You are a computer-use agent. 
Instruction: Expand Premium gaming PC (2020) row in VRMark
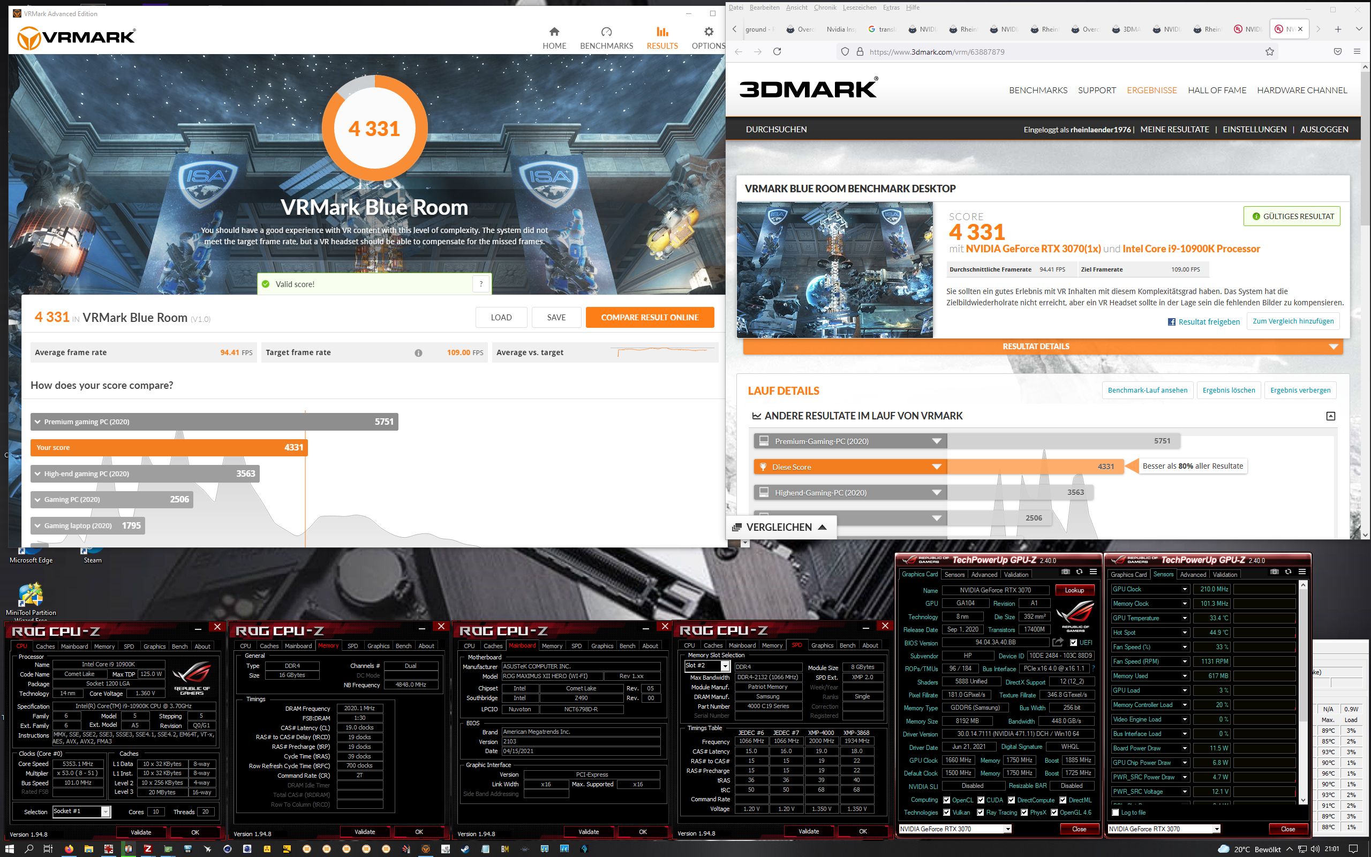(x=214, y=422)
